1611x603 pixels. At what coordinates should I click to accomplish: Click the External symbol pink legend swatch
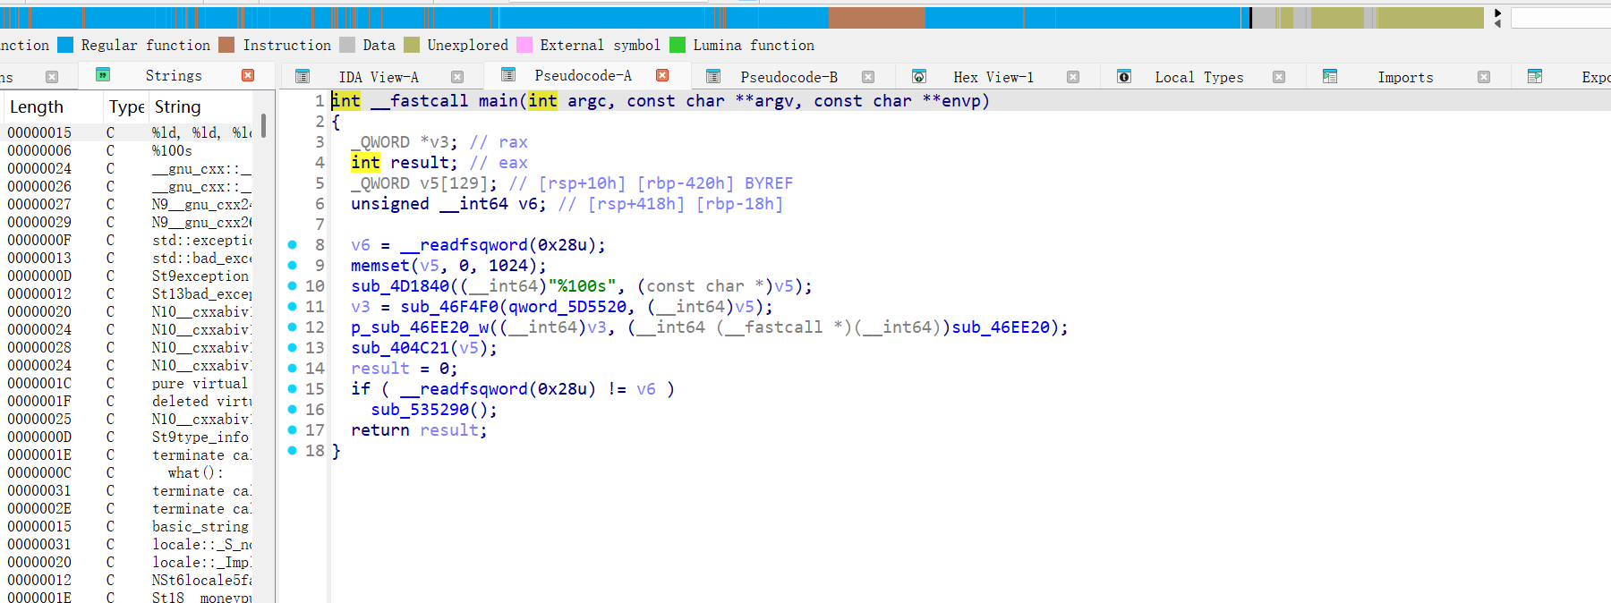tap(524, 45)
